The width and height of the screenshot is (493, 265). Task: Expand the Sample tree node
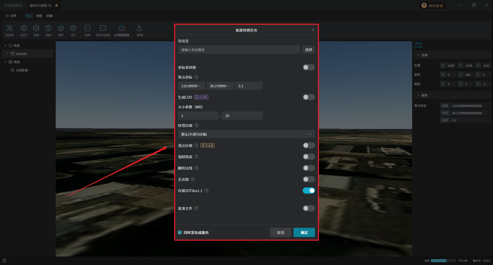(8, 54)
